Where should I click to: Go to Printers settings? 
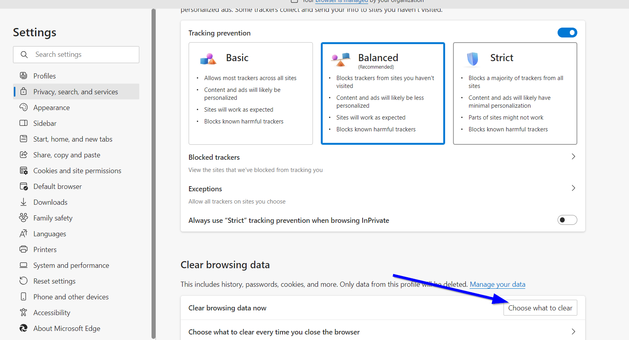pyautogui.click(x=76, y=249)
